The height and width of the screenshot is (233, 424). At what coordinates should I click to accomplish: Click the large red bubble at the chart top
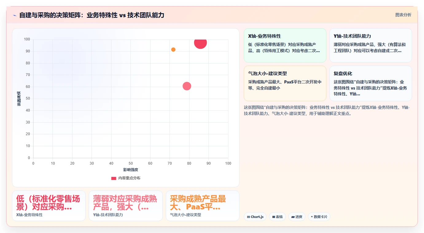point(200,42)
